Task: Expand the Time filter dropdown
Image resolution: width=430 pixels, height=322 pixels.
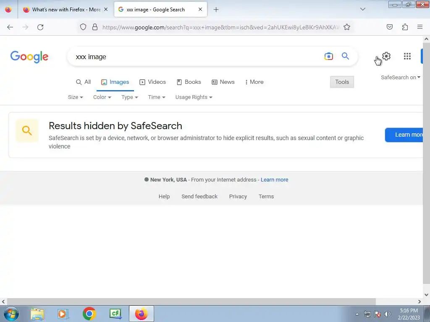Action: tap(157, 97)
